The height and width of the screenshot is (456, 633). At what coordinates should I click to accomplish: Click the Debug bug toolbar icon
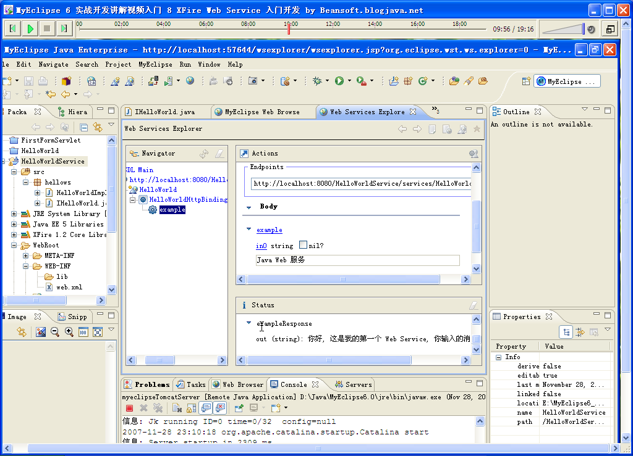(x=317, y=81)
